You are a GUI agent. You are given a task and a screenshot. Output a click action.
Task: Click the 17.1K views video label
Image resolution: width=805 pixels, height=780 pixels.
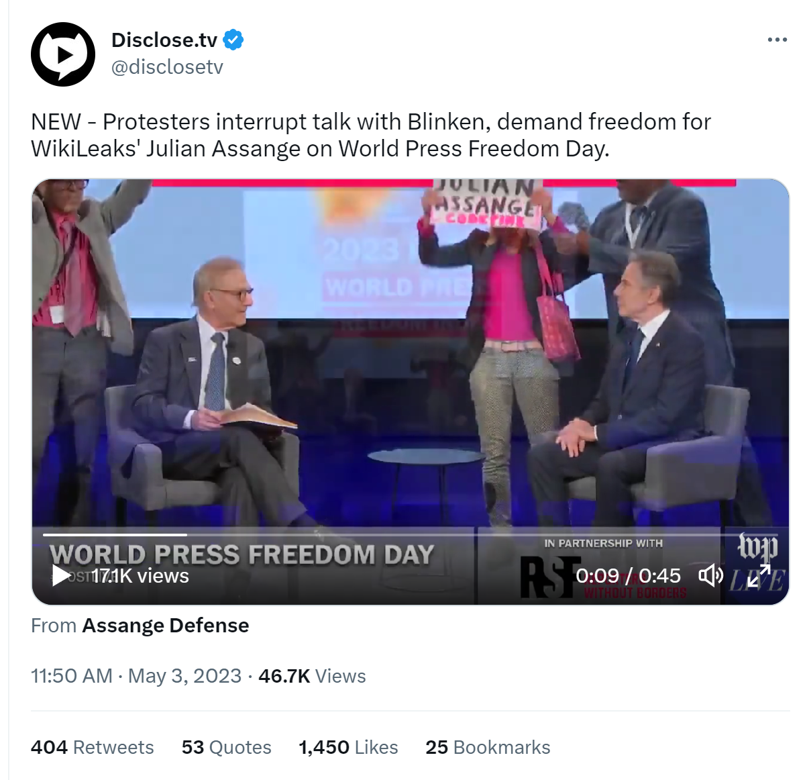(x=140, y=575)
